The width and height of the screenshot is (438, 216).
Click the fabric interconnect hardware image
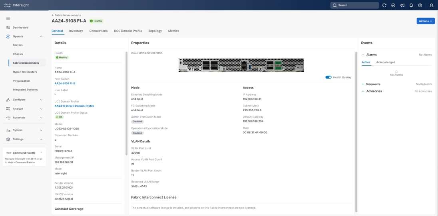pos(241,65)
